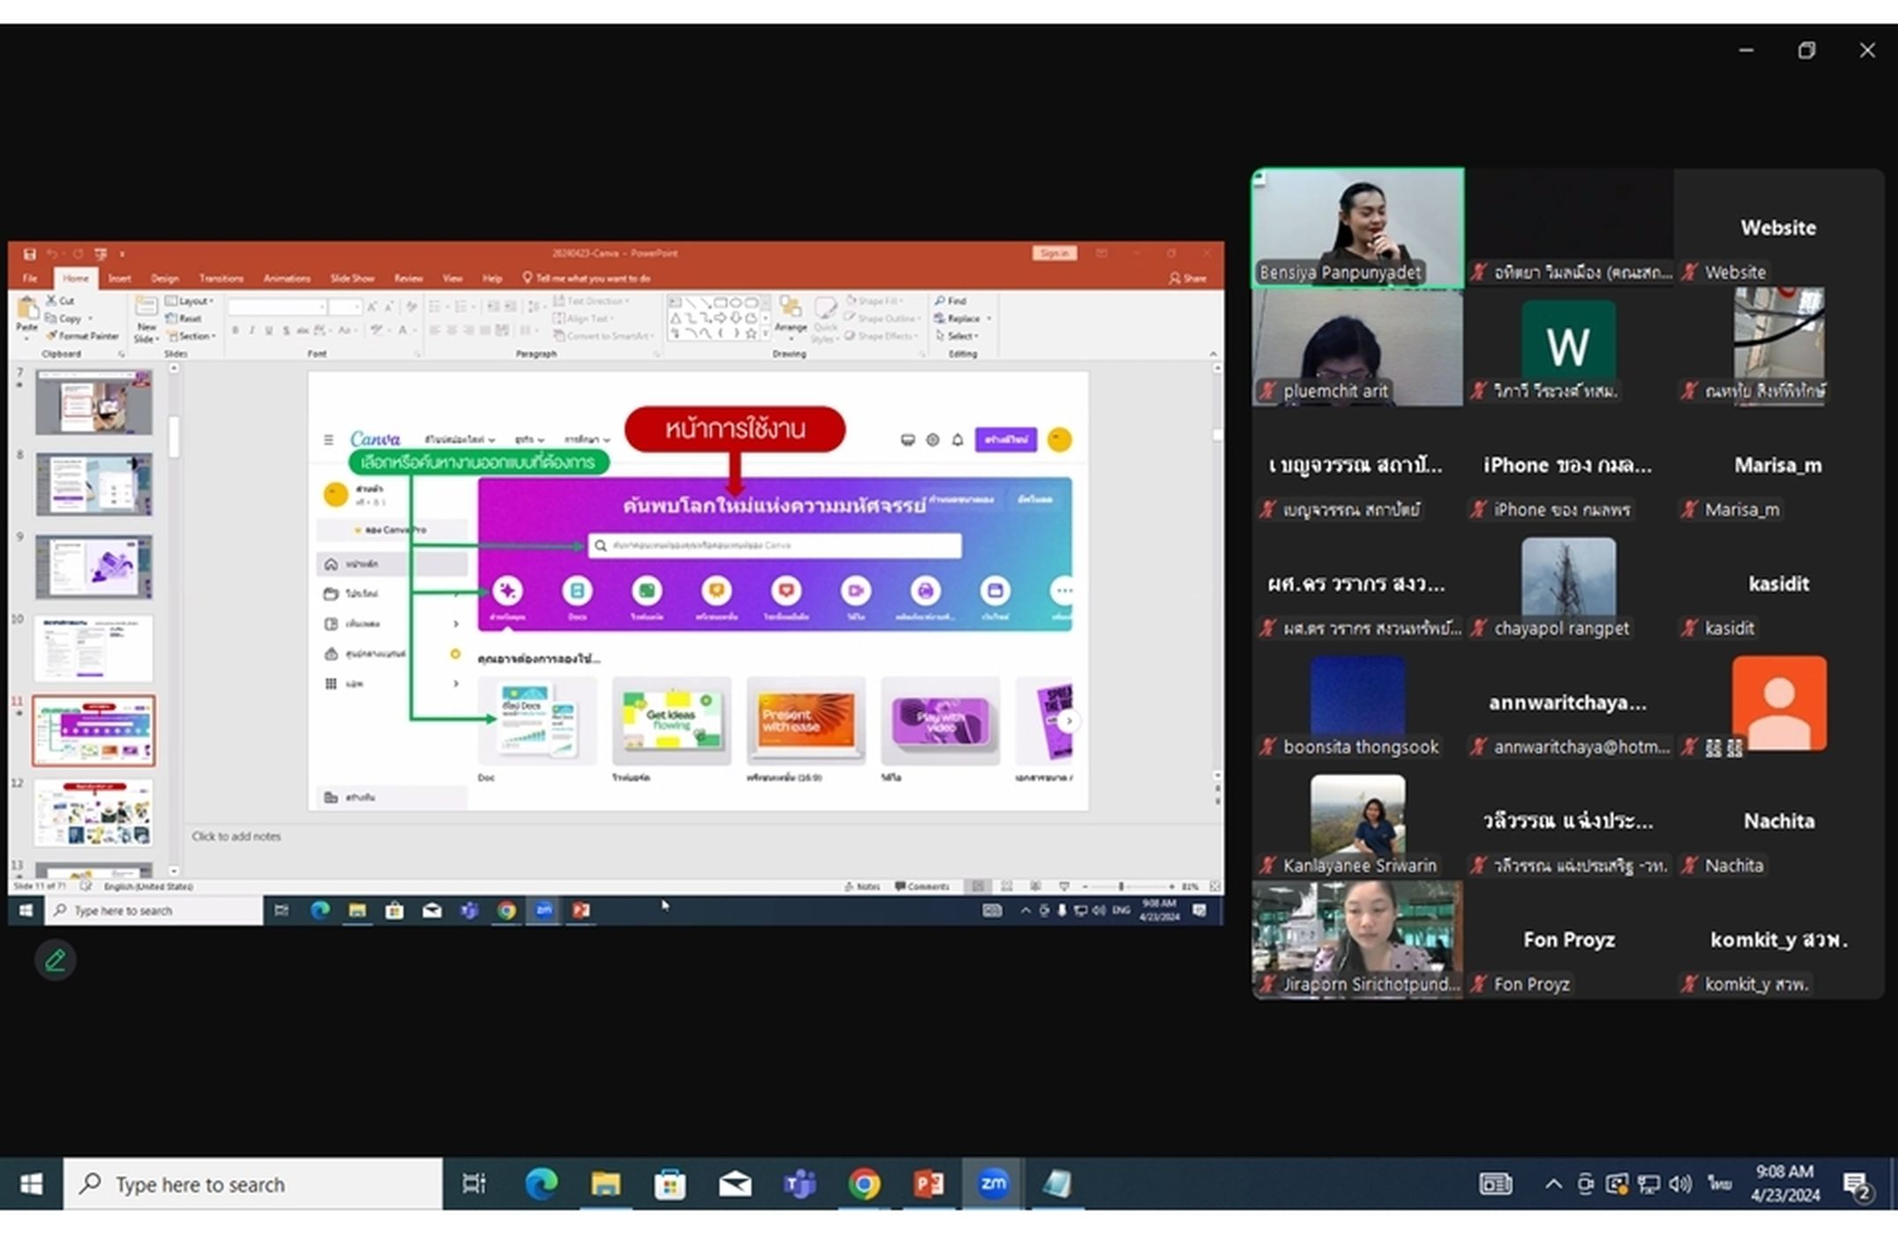Click the Zoom annotate pencil button

[55, 960]
